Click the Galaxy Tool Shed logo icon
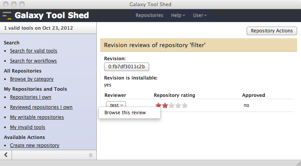This screenshot has height=166, width=301. coord(7,16)
